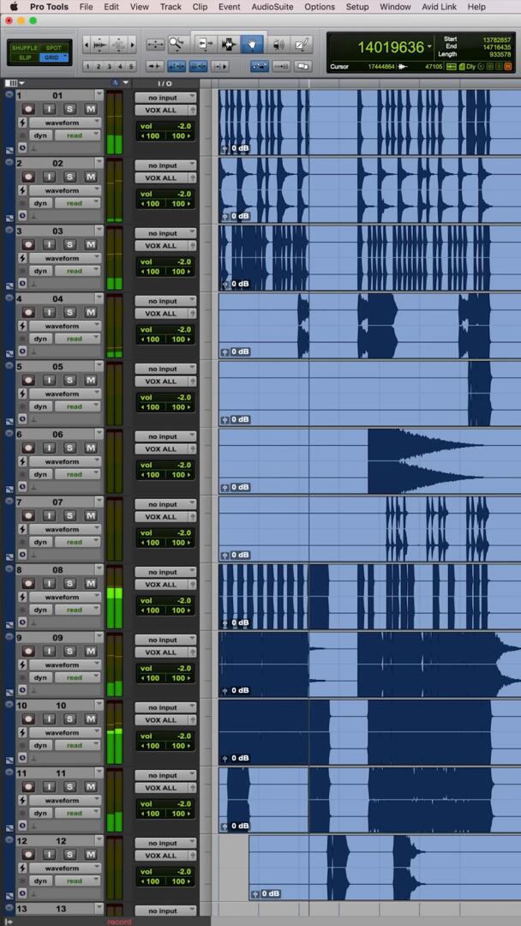Enable Shuffle edit mode

25,48
